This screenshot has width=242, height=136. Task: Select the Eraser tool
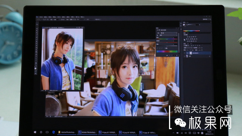[x=37, y=45]
